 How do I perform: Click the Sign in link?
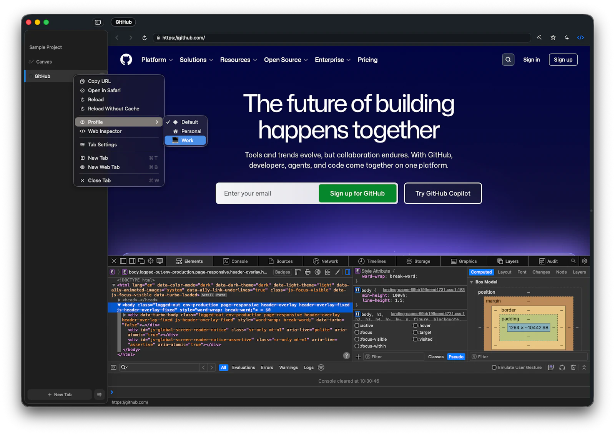pos(531,60)
